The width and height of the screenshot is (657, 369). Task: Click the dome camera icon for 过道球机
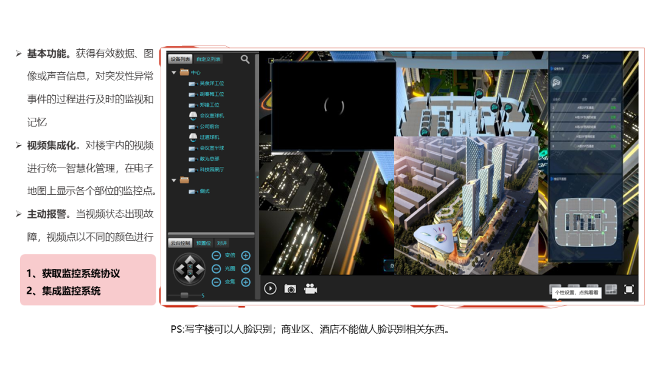[193, 137]
